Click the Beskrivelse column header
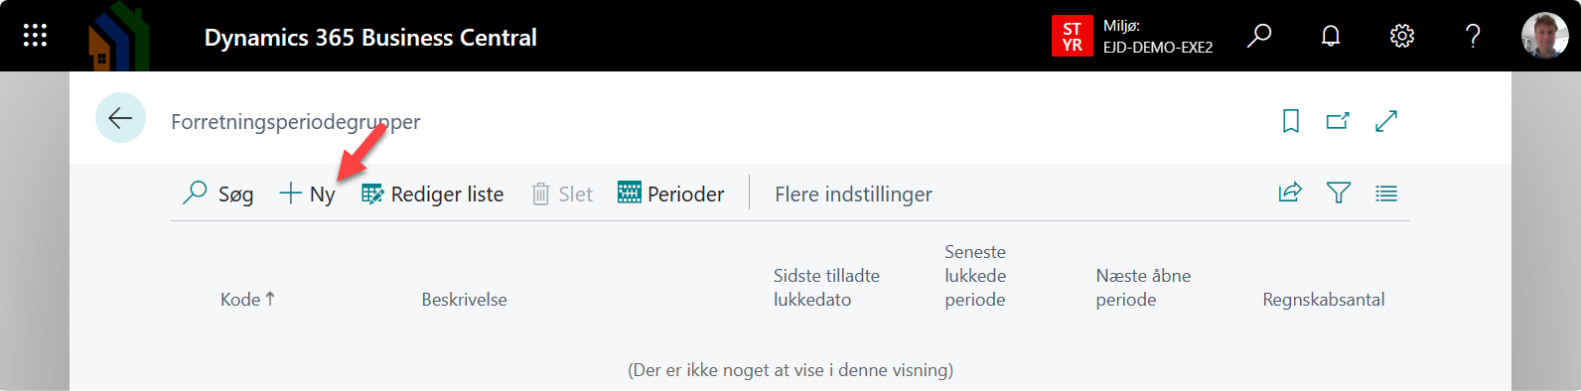1581x391 pixels. [x=464, y=299]
